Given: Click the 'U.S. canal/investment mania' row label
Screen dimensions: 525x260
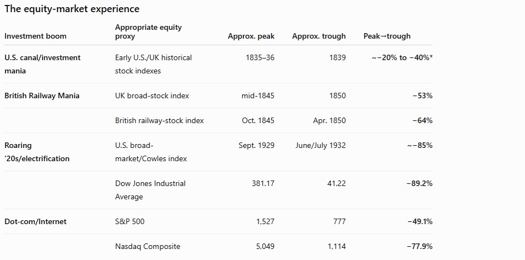Looking at the screenshot, I should point(43,64).
